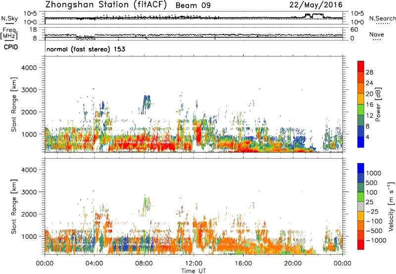Click the "08:00" time axis label
This screenshot has height=274, width=396.
coord(144,264)
